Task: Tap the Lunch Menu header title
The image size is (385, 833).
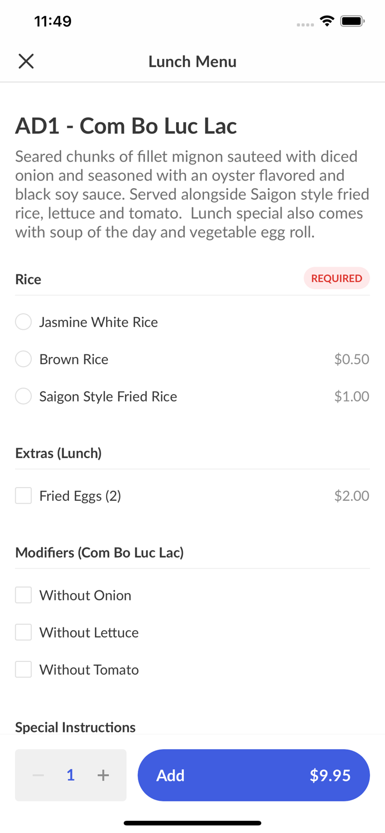Action: pos(192,61)
